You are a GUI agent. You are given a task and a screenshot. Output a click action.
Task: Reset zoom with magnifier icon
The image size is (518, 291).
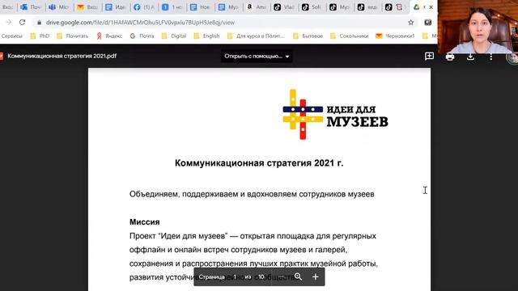coord(298,276)
